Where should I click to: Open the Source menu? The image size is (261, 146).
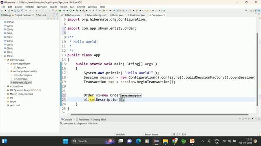pyautogui.click(x=19, y=7)
